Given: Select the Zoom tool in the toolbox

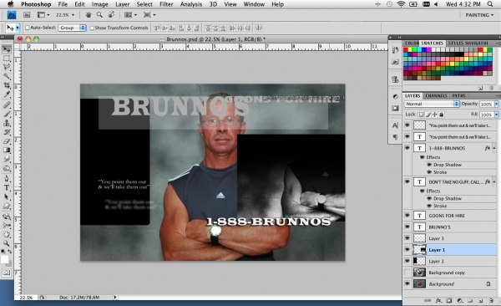Looking at the screenshot, I should click(7, 243).
